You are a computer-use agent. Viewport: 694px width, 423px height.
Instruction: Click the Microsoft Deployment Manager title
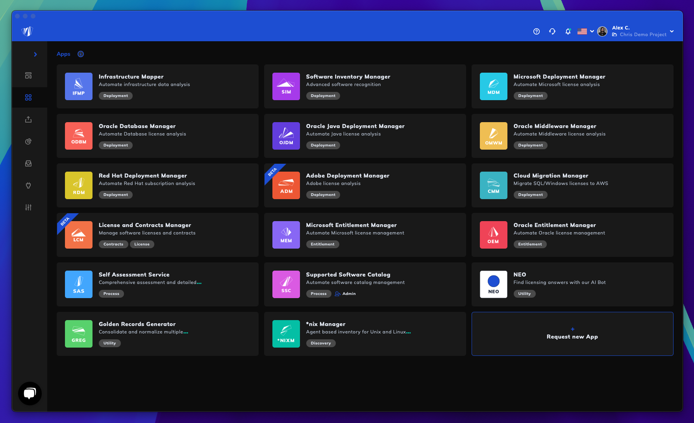click(x=559, y=77)
